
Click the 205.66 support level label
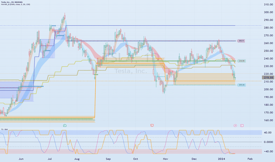tap(241, 85)
